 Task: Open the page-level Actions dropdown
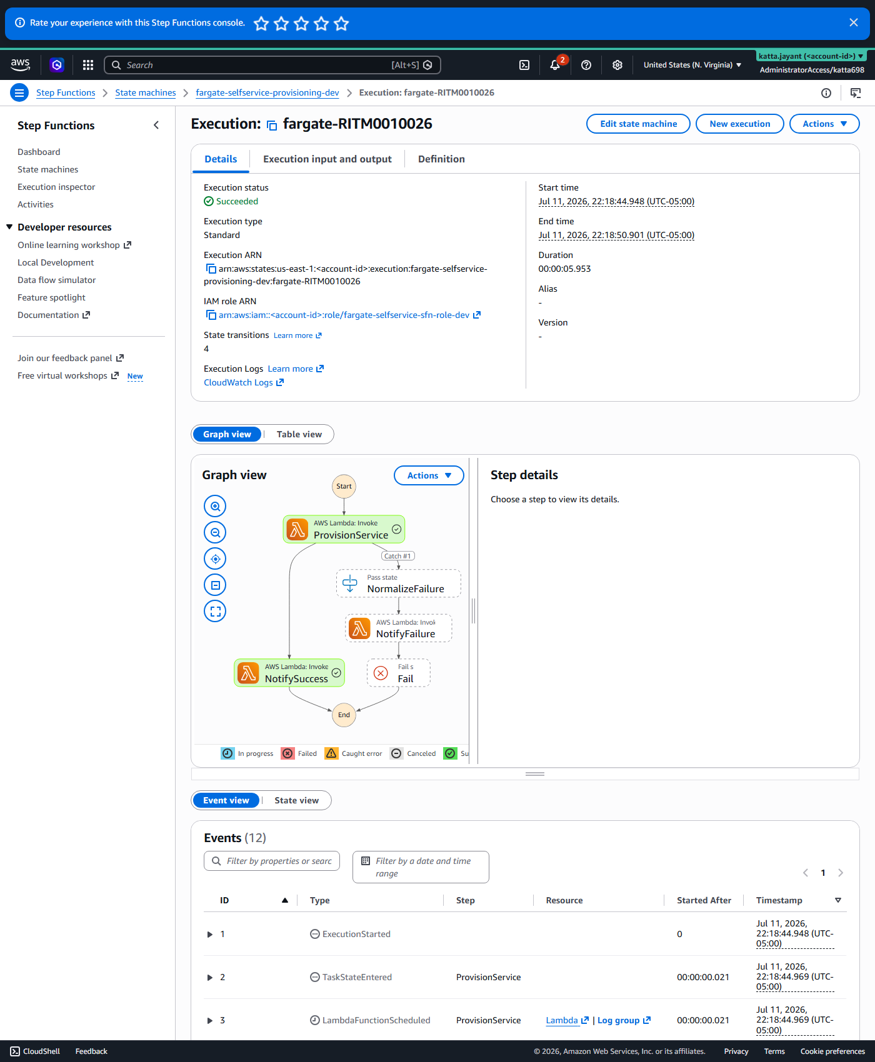pos(824,124)
